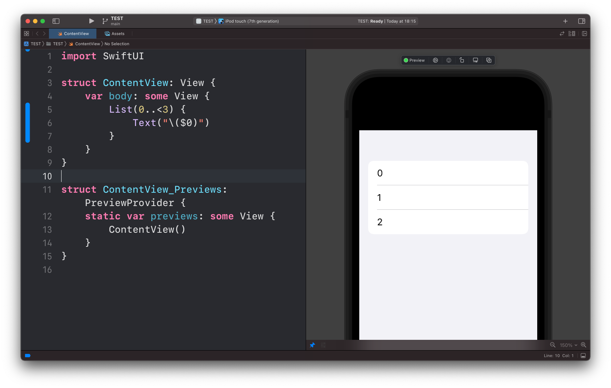This screenshot has height=388, width=611.
Task: Click the green Preview mode button
Action: (x=414, y=60)
